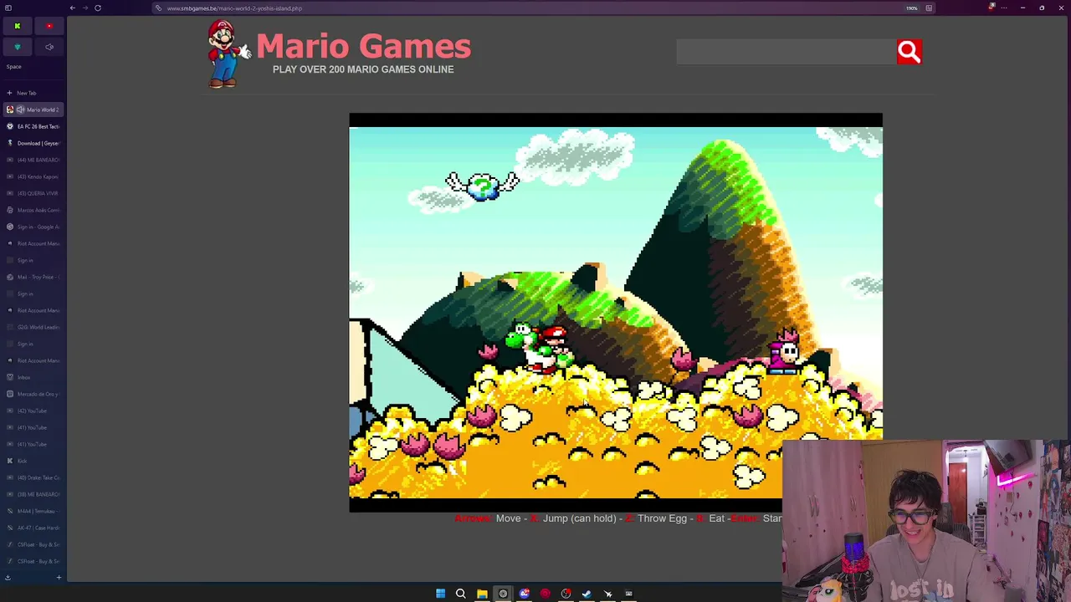Click the Mario Games site title
The height and width of the screenshot is (602, 1071).
tap(363, 47)
